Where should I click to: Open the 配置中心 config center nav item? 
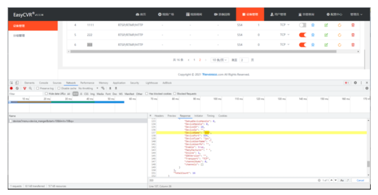(334, 15)
